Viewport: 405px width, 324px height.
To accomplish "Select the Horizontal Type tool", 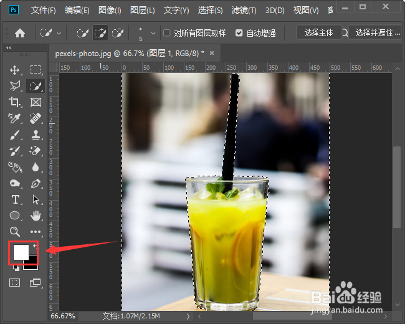I will (15, 200).
